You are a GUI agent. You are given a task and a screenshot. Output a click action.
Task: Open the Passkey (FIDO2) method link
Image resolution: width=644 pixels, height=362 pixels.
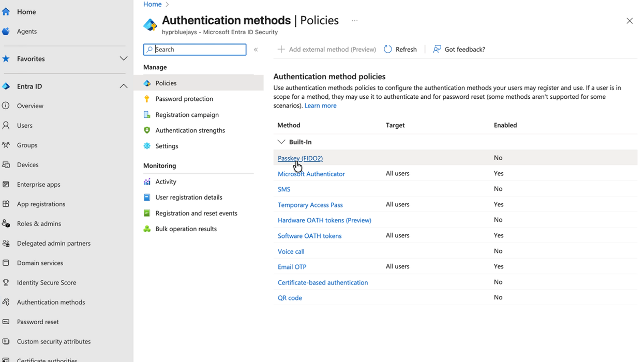[300, 158]
